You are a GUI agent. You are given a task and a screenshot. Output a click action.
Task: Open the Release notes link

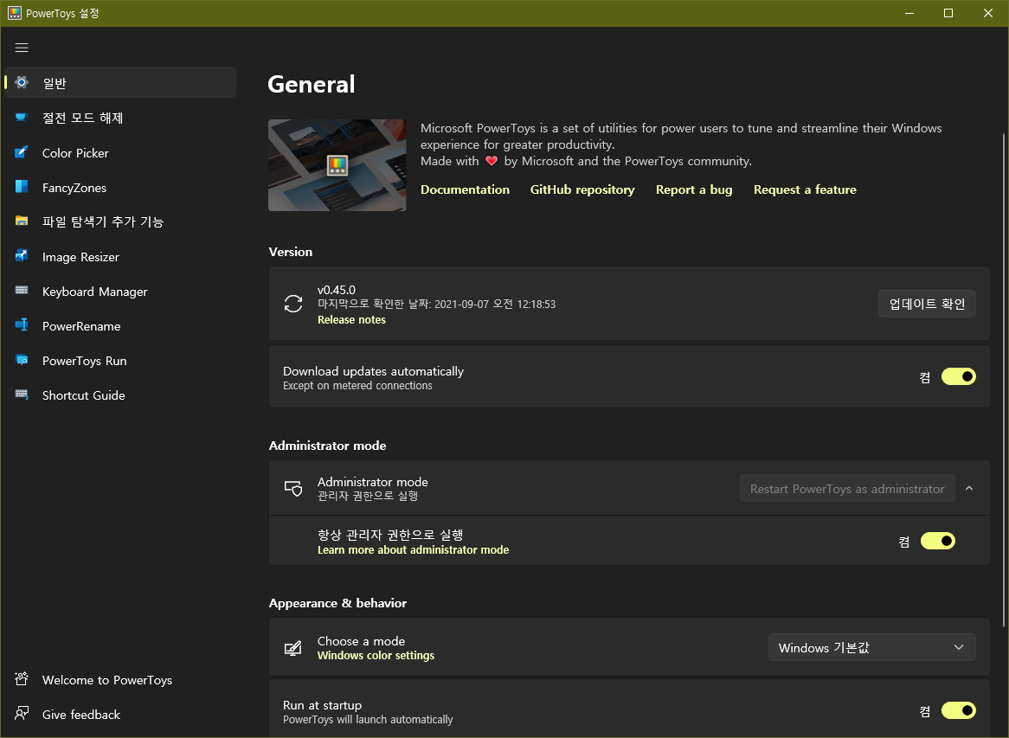(352, 320)
